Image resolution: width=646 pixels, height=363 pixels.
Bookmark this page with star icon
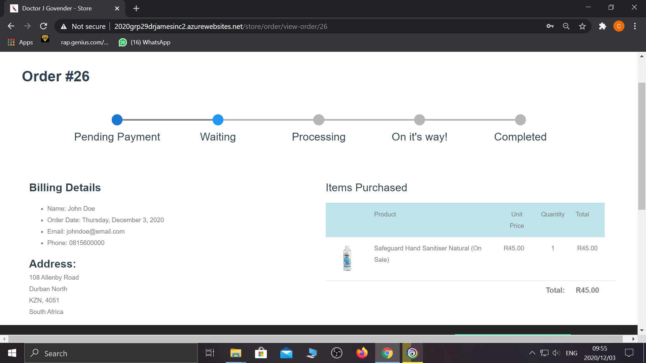point(582,26)
